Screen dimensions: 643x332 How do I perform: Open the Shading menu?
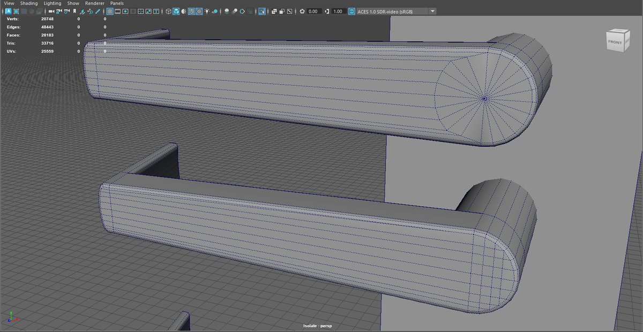click(29, 3)
